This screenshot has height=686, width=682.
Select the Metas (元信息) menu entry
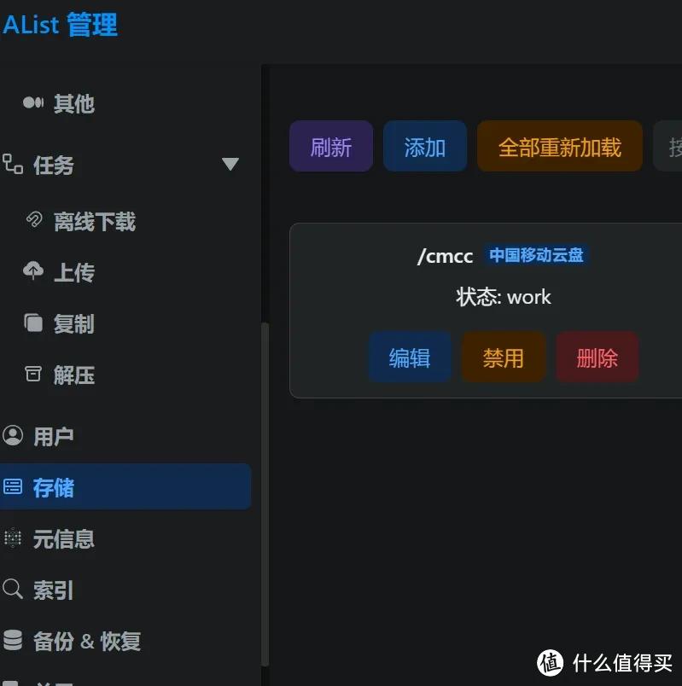(x=64, y=538)
